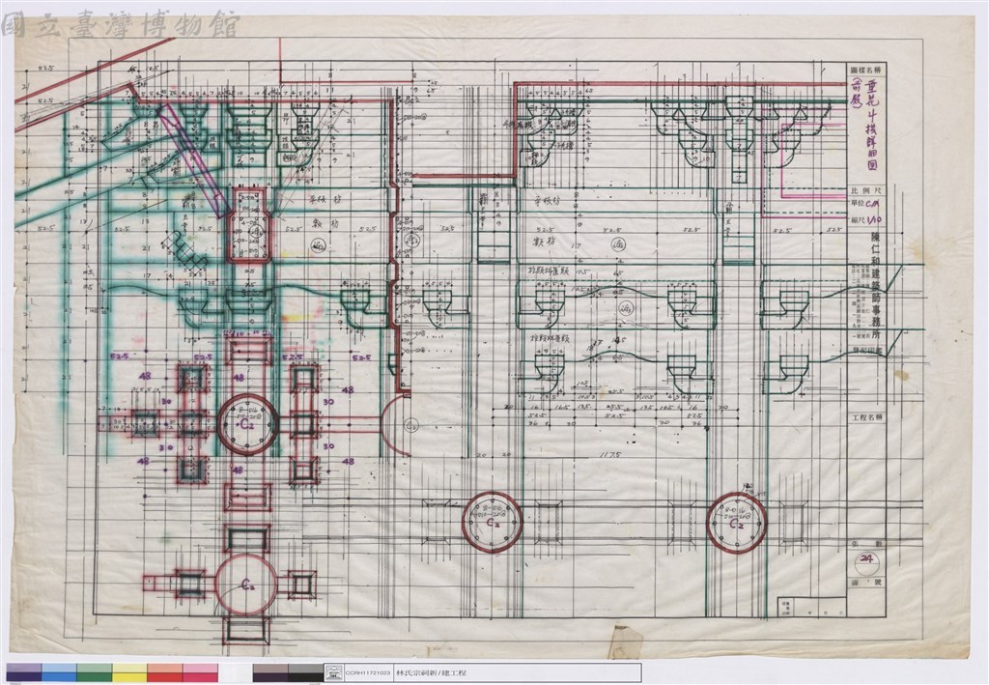Click the 比例尺 scale header cell

point(867,190)
